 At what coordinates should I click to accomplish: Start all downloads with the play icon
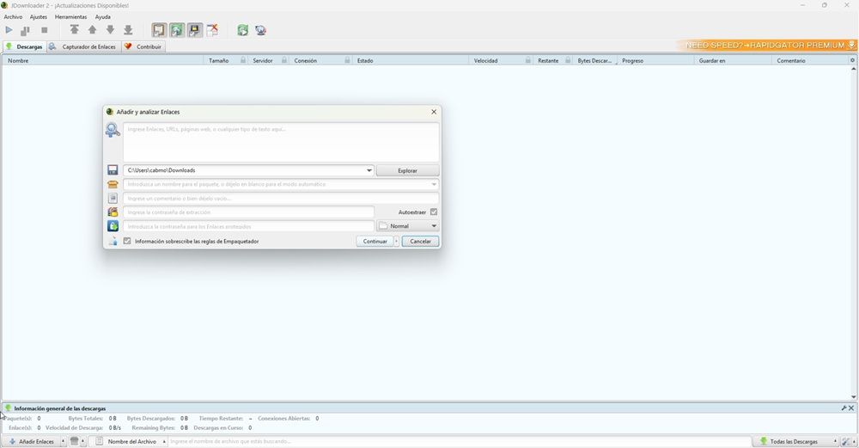(9, 30)
